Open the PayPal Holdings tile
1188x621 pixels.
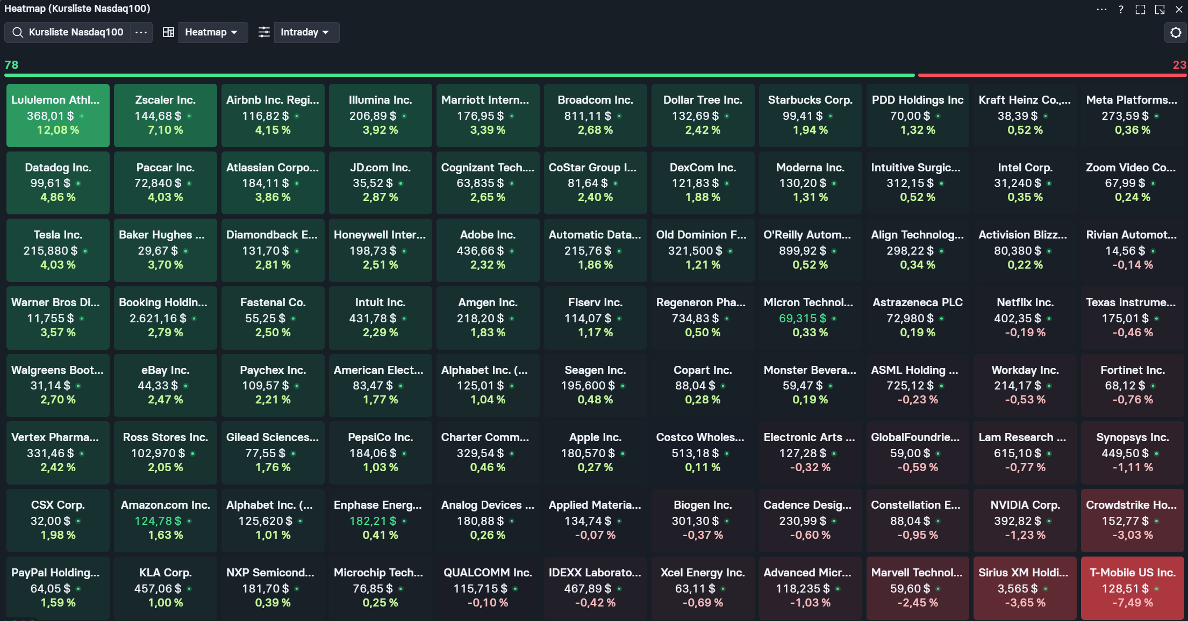click(58, 588)
